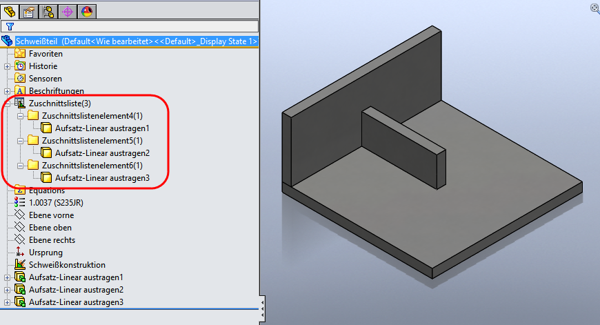600x325 pixels.
Task: Click the Zuschnittslistenelement5 folder icon
Action: coord(33,141)
